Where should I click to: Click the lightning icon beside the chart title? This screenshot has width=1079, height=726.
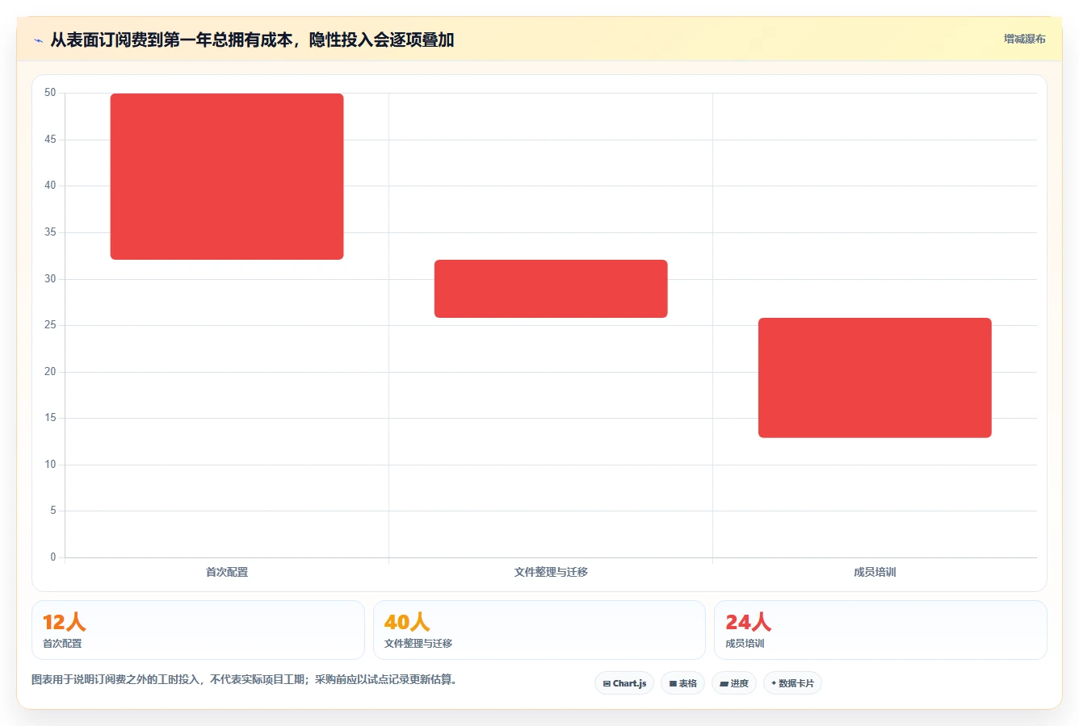coord(38,40)
